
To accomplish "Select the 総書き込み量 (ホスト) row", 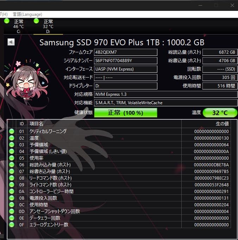I will 119,171.
